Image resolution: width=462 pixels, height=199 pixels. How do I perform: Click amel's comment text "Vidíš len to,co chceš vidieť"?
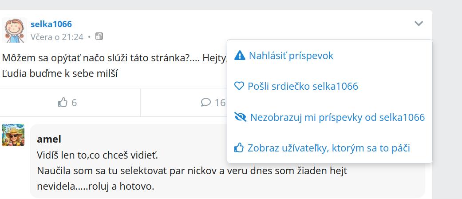click(98, 156)
